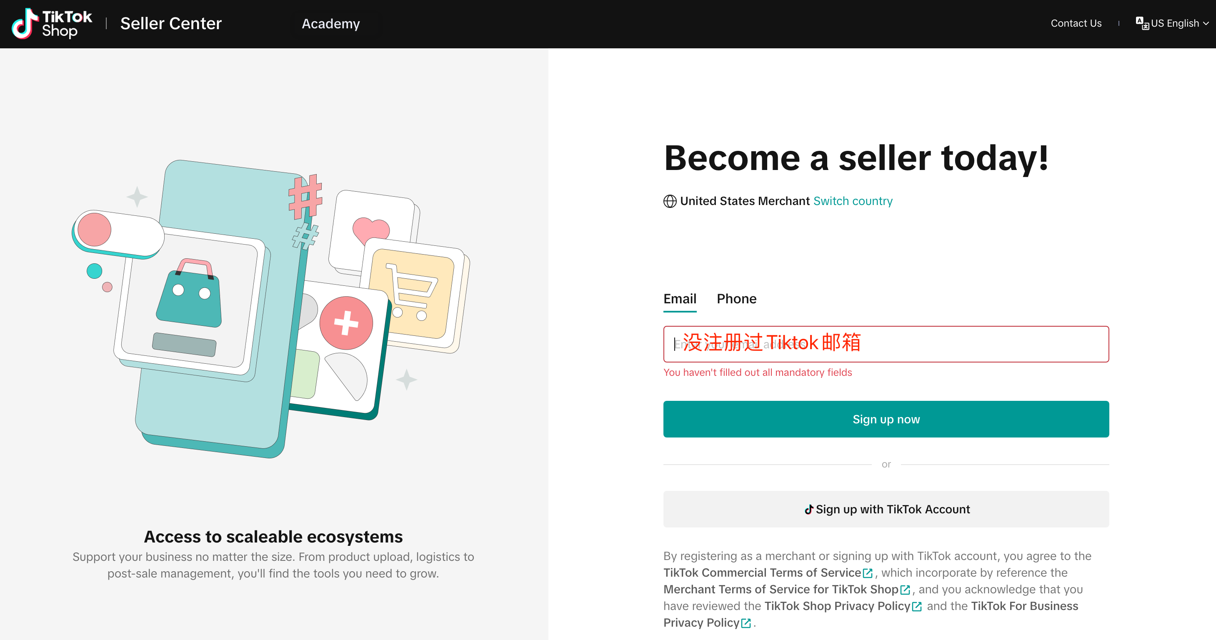Click the Seller Center title

click(x=171, y=24)
